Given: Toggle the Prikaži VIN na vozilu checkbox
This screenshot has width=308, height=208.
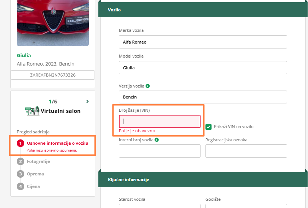Looking at the screenshot, I should pyautogui.click(x=208, y=127).
